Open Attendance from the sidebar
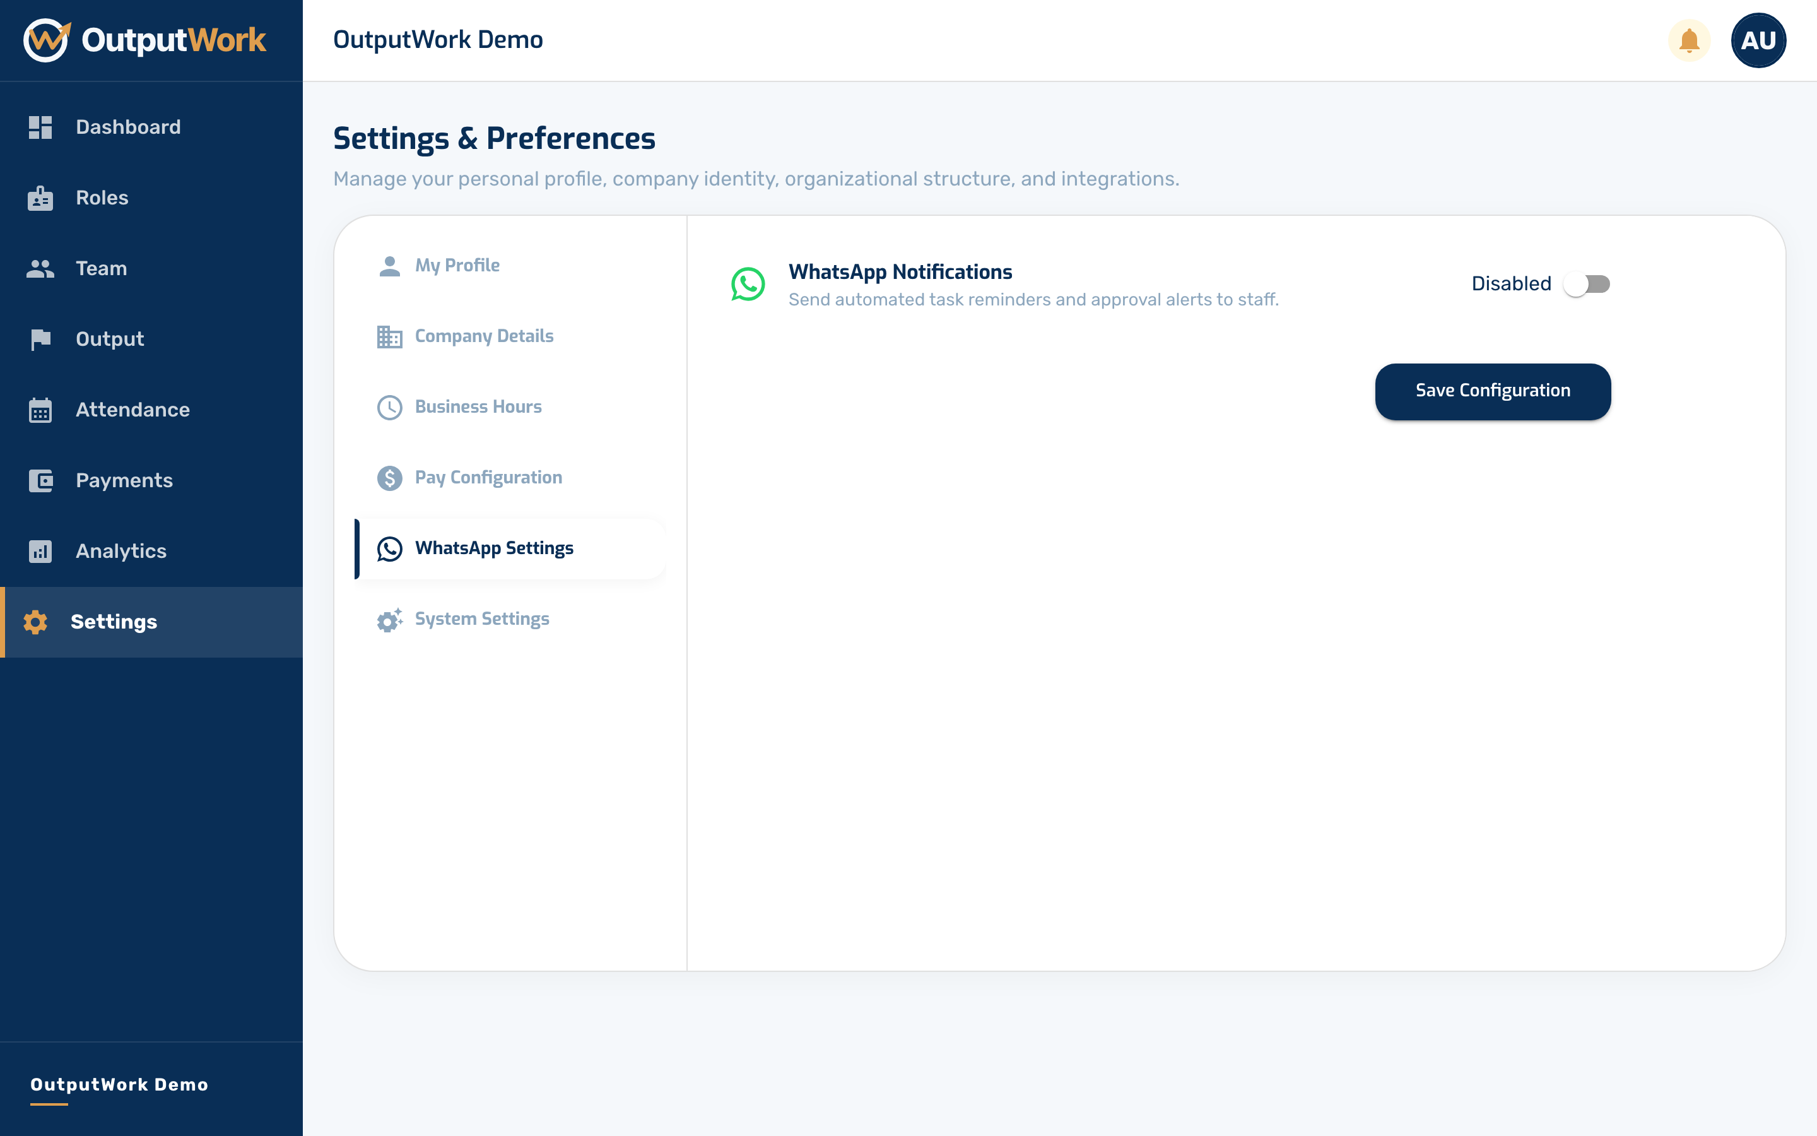This screenshot has width=1817, height=1136. [151, 410]
